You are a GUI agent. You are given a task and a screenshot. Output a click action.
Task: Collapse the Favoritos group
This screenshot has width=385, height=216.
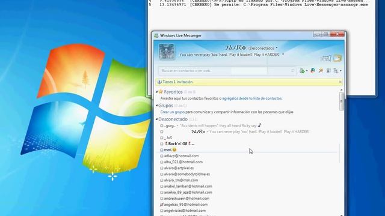(156, 92)
